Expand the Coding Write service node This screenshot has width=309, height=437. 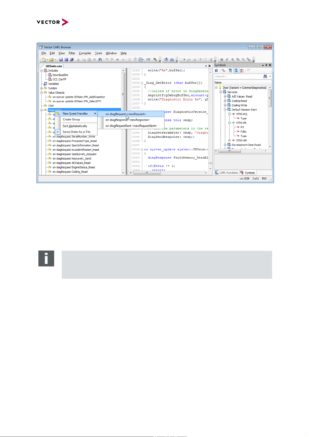click(225, 105)
